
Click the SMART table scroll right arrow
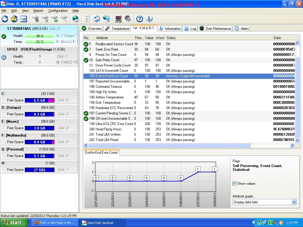[292, 145]
